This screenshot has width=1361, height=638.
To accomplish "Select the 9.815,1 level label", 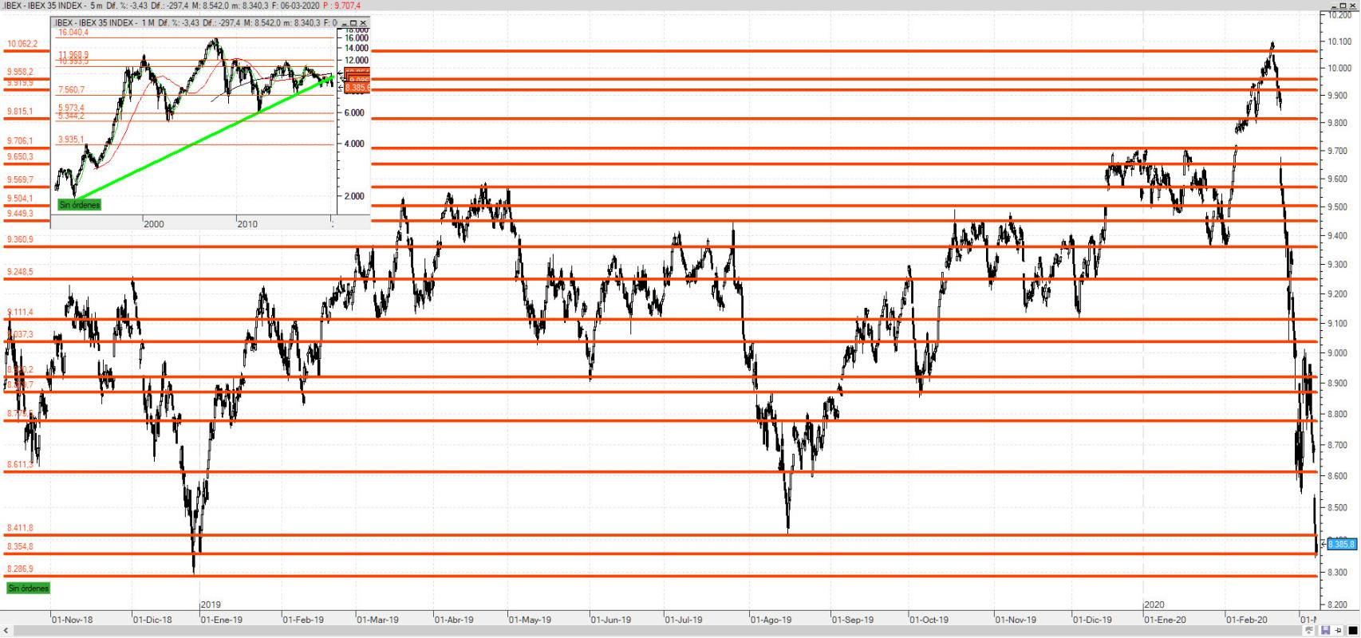I will (20, 112).
